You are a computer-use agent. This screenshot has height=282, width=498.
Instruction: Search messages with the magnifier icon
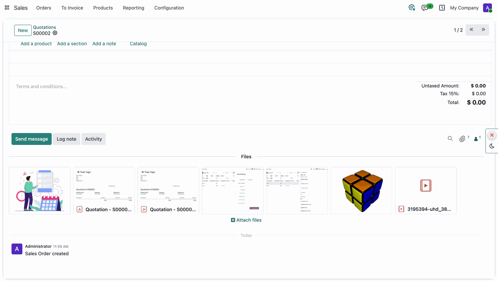(450, 139)
